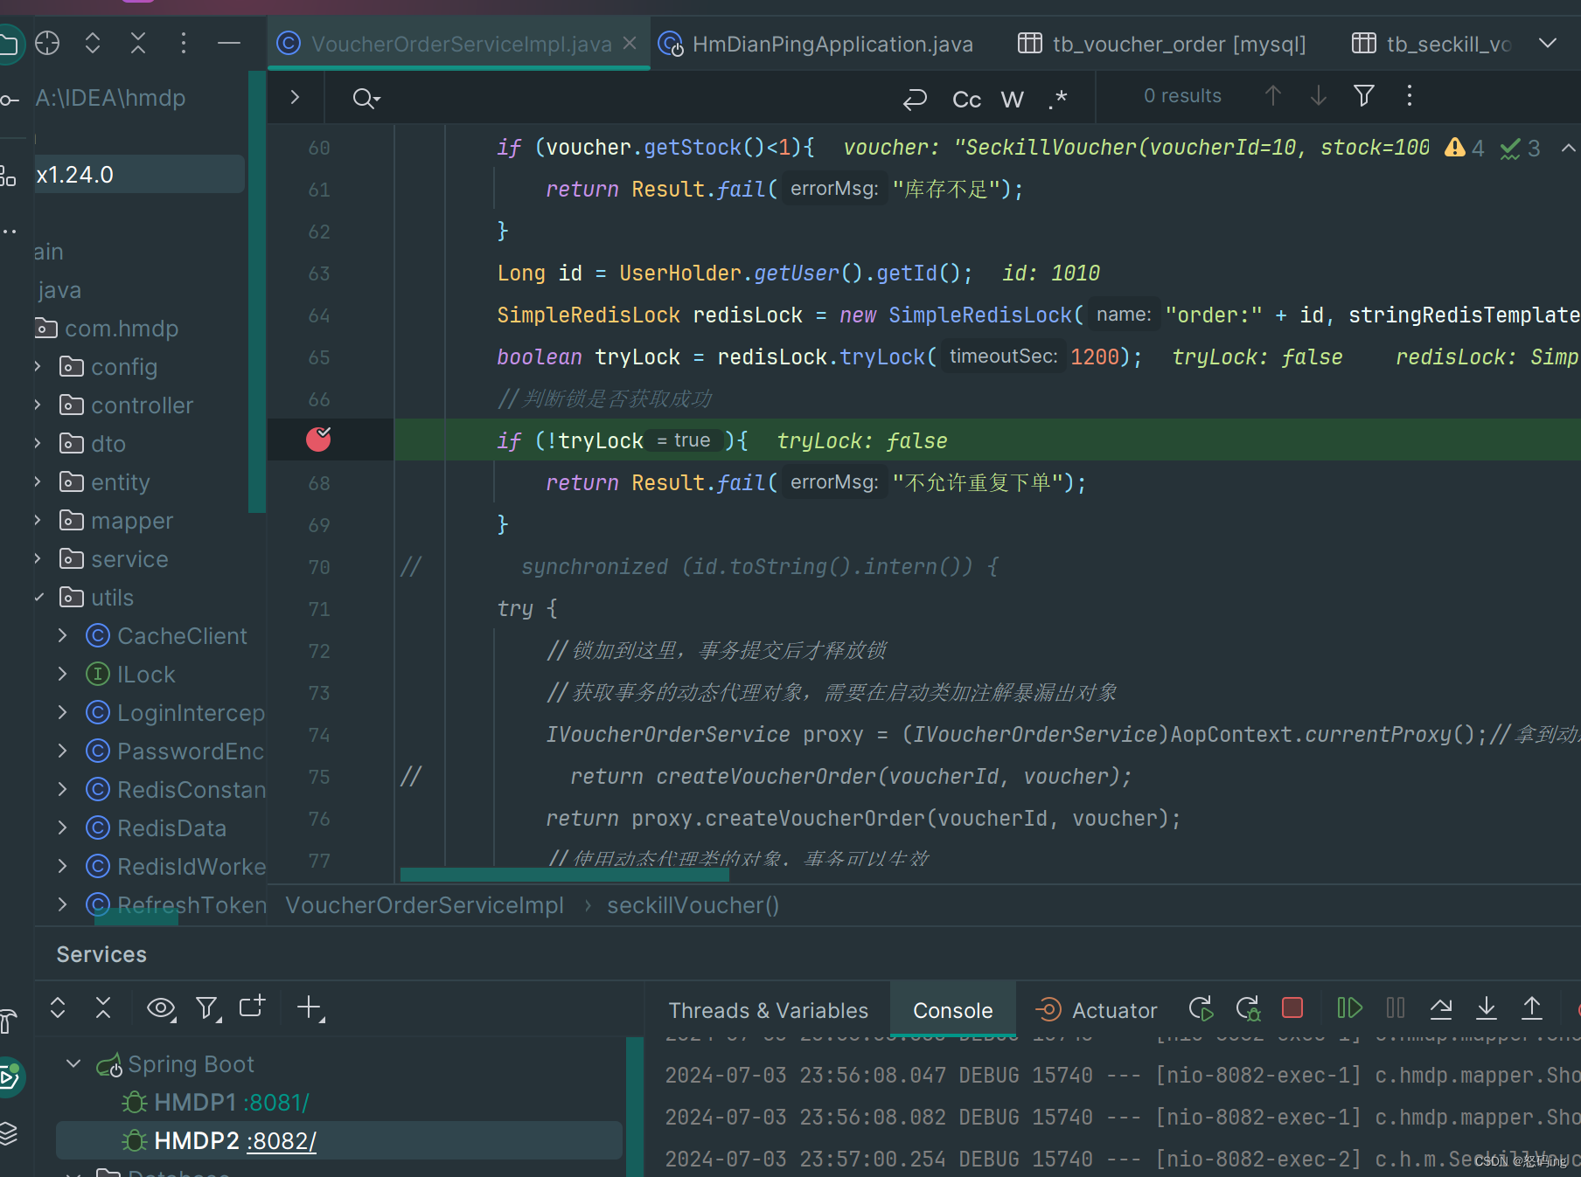Toggle Match Case (Cc) in search
This screenshot has height=1177, width=1581.
[x=966, y=99]
